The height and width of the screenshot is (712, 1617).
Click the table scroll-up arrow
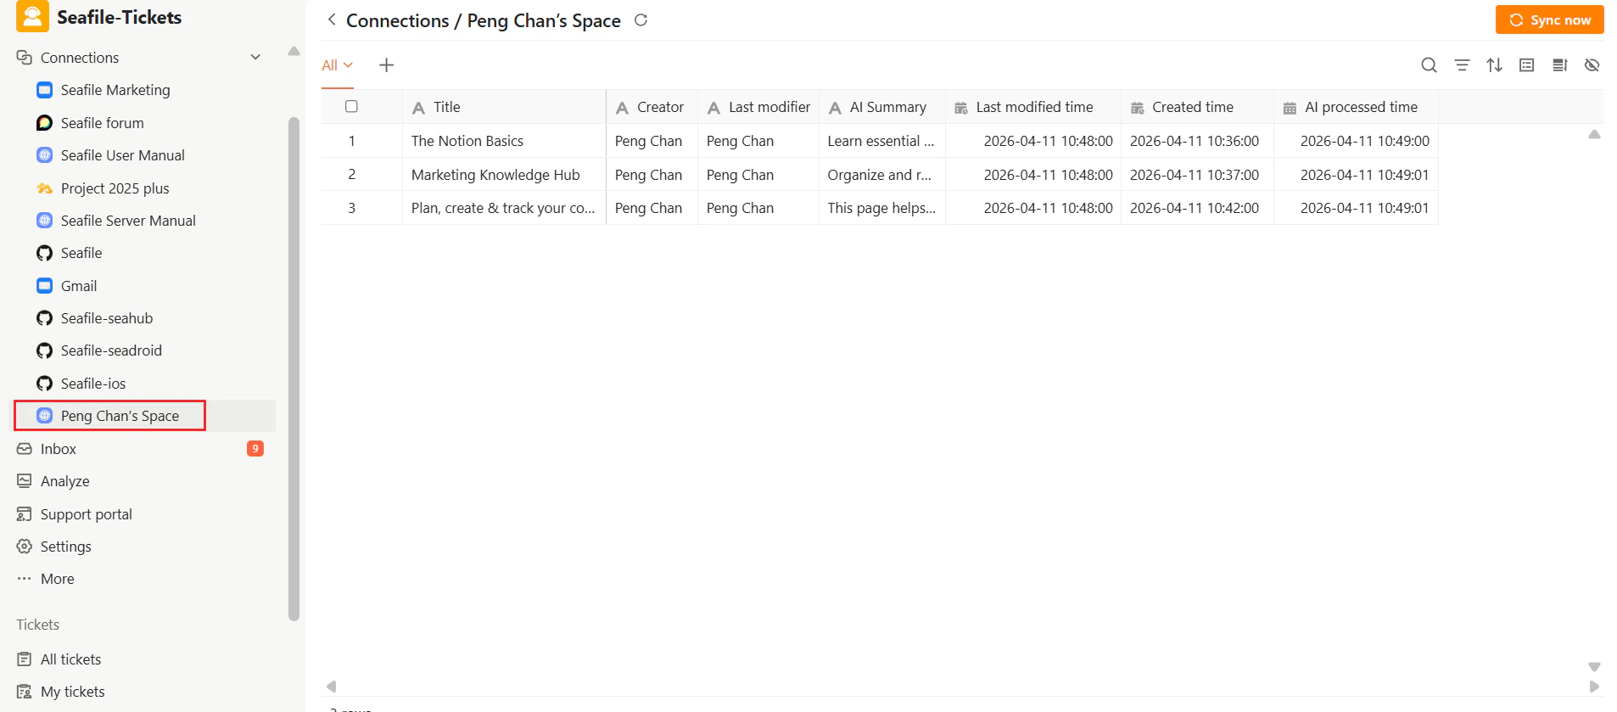tap(1594, 134)
